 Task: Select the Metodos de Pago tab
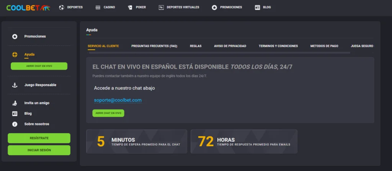tap(324, 46)
